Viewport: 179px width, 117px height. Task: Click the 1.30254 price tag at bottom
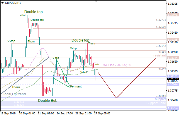[172, 108]
